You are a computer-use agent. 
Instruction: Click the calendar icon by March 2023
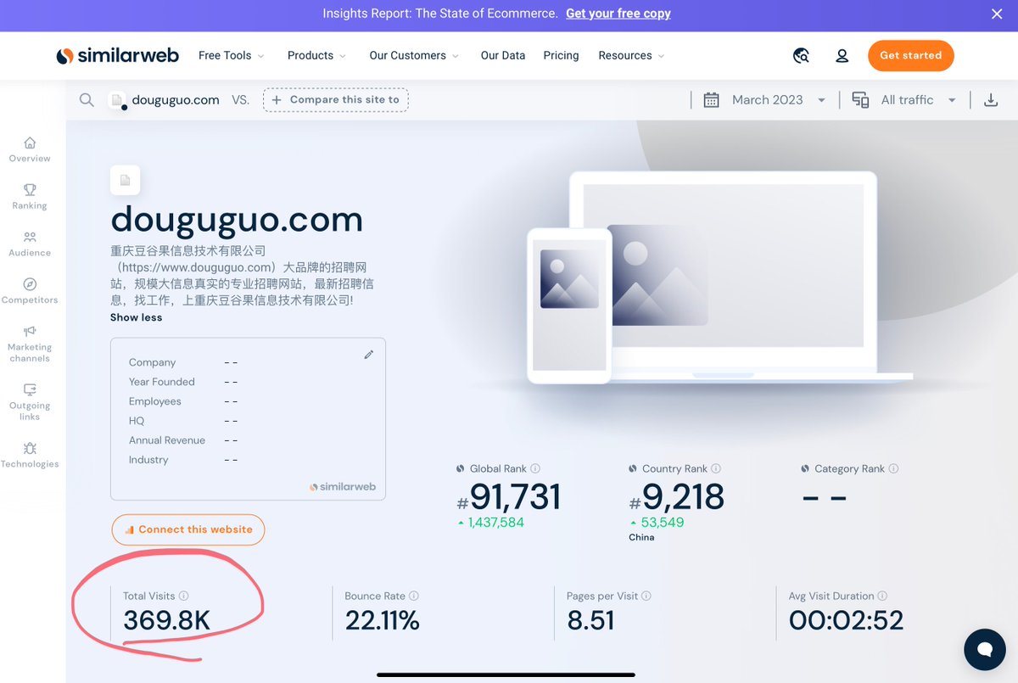(x=711, y=100)
